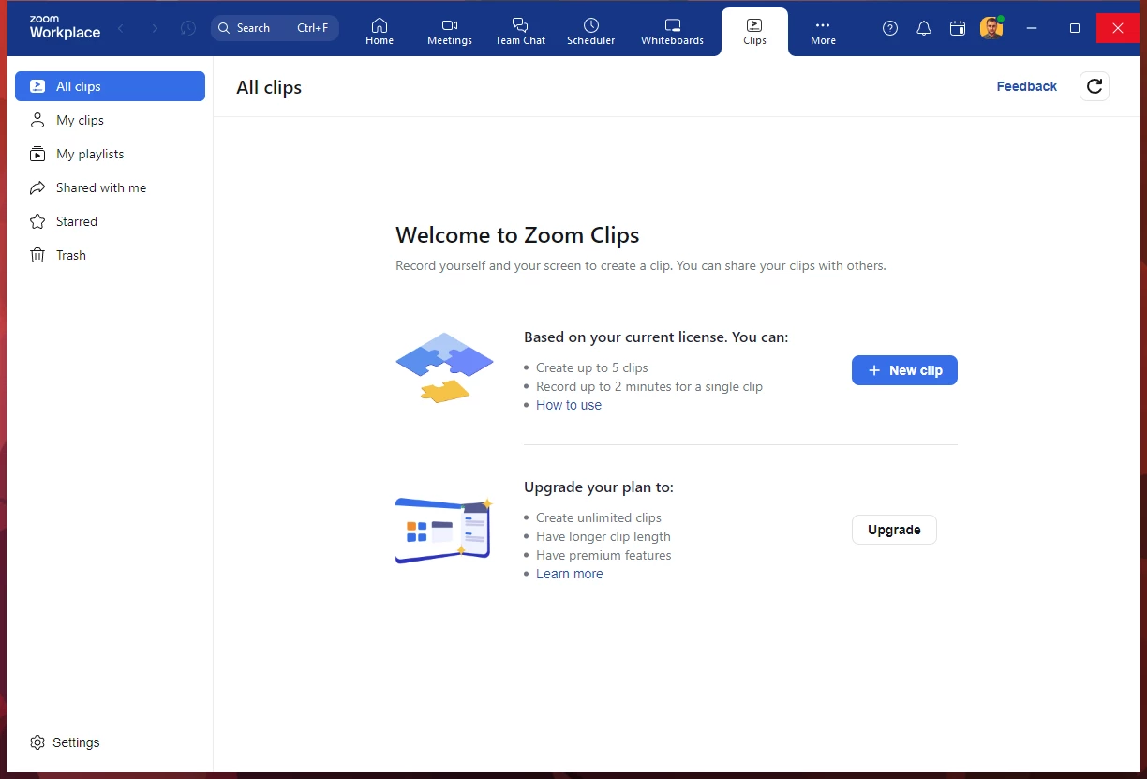Open the More menu

coord(823,32)
